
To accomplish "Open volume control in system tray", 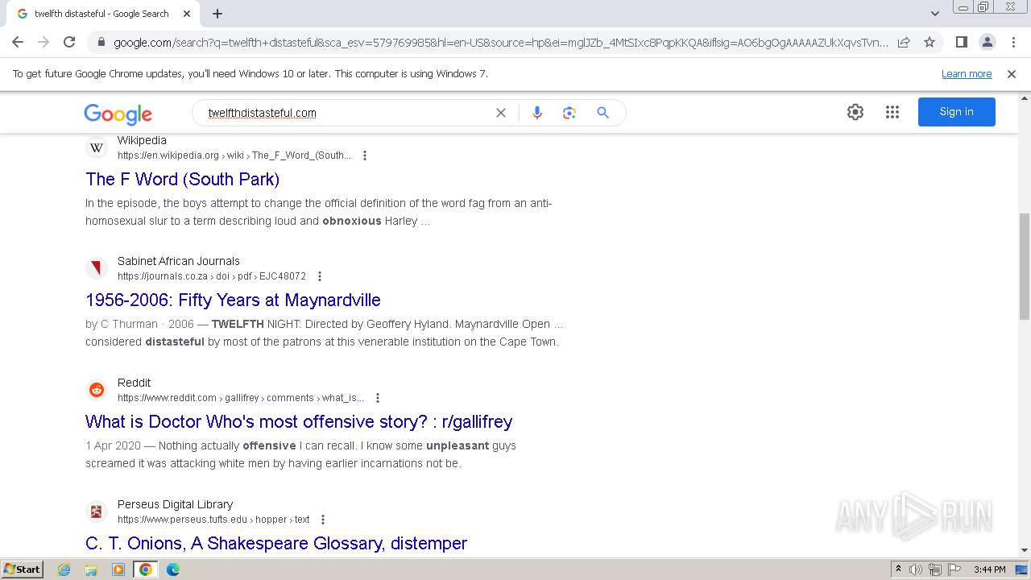I will [x=916, y=570].
